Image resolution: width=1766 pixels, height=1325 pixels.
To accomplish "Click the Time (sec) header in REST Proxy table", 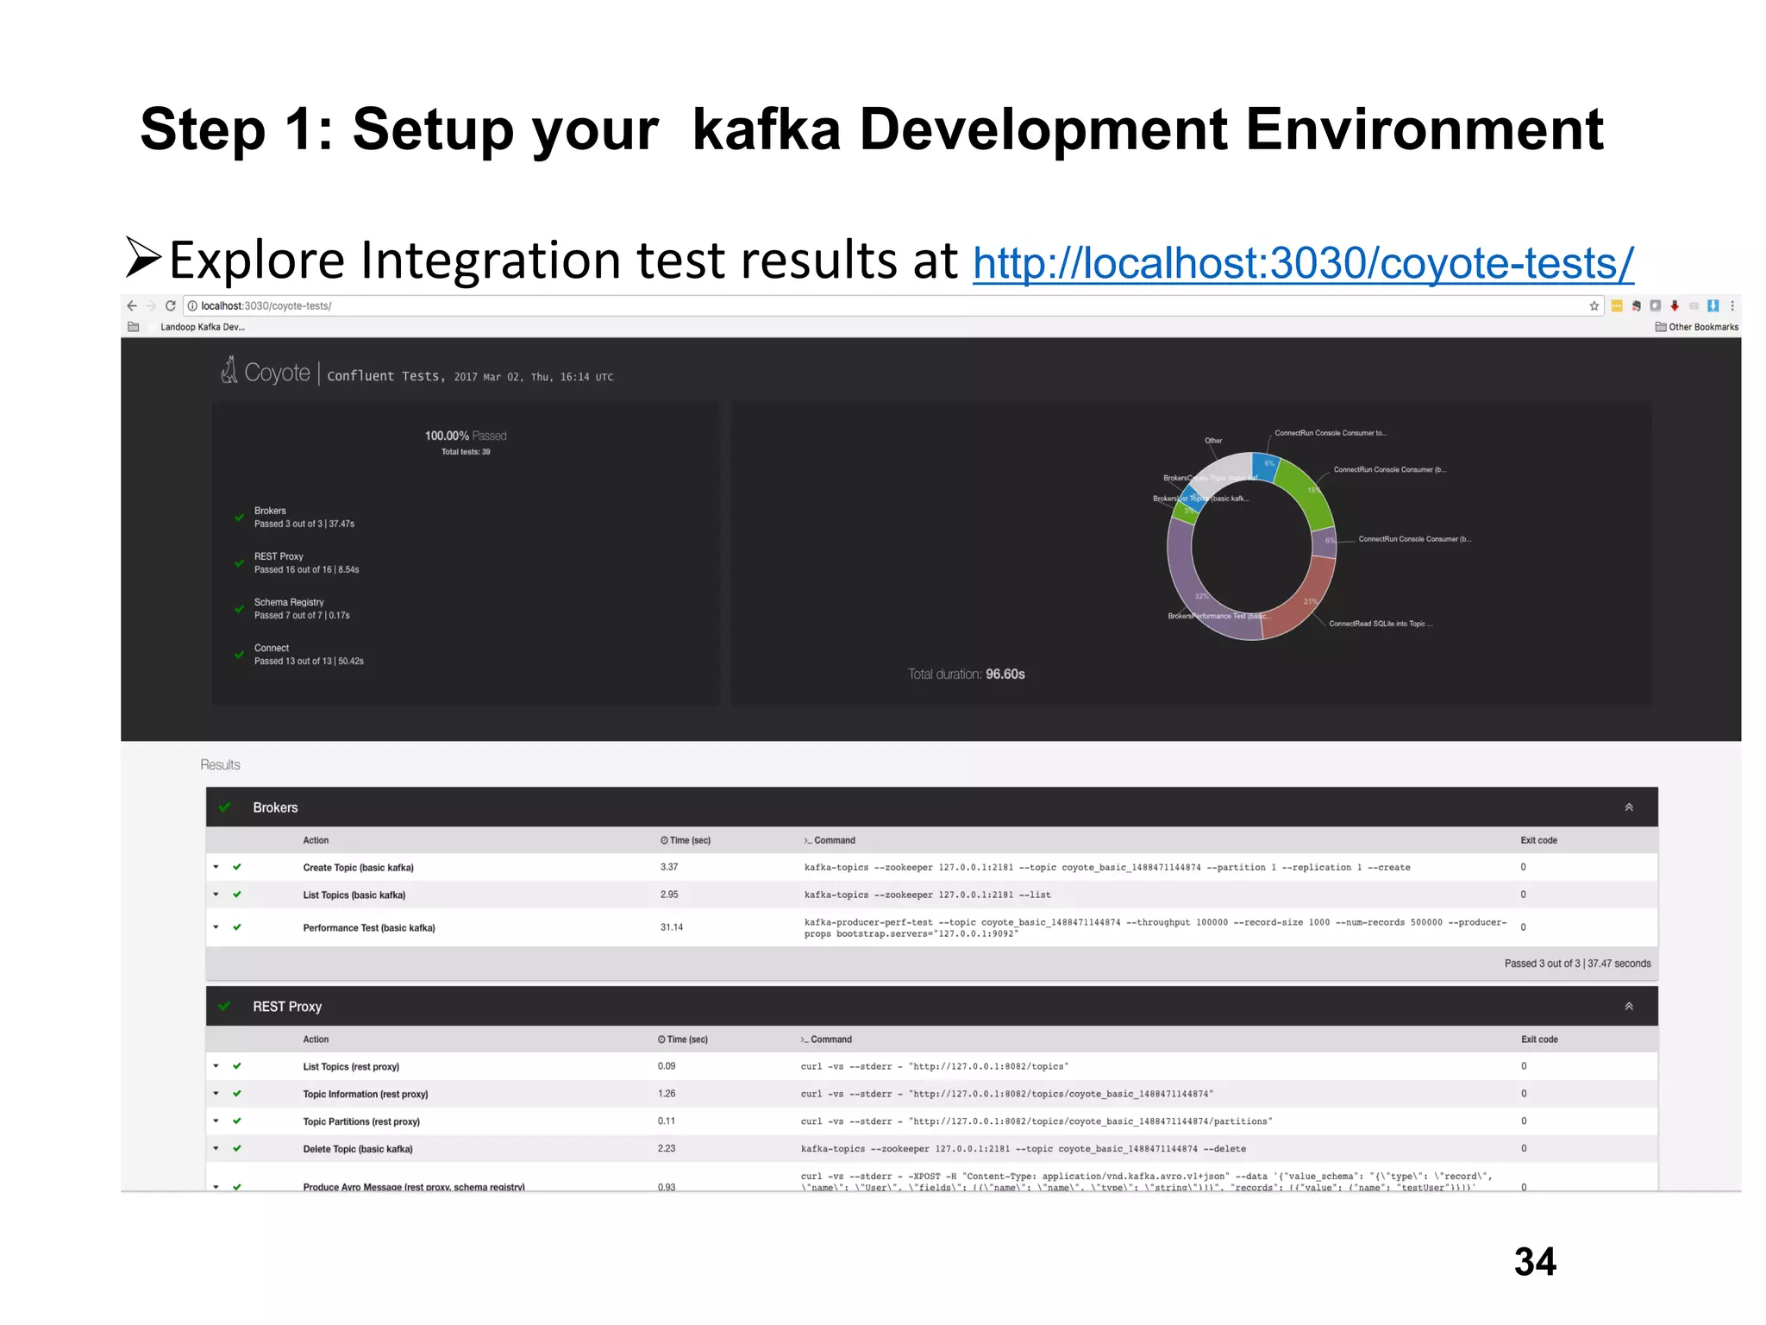I will [683, 1039].
